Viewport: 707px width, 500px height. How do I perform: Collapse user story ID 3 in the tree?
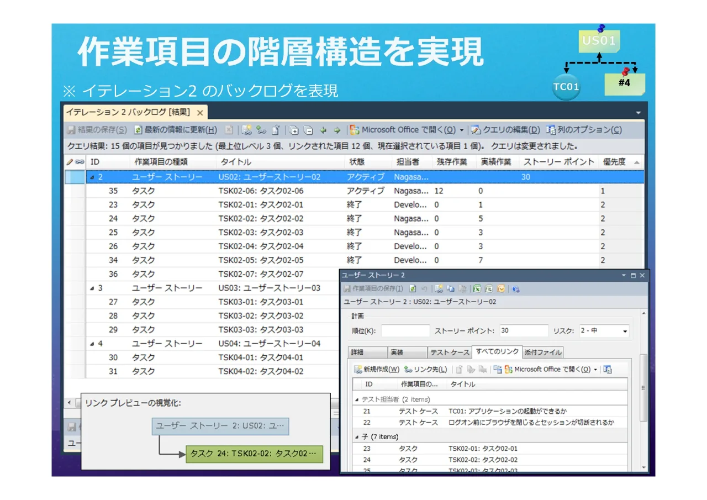(92, 288)
